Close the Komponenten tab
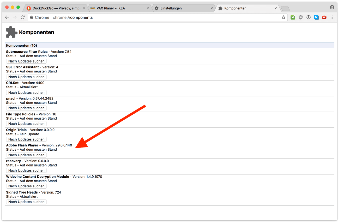Image resolution: width=339 pixels, height=222 pixels. point(276,8)
